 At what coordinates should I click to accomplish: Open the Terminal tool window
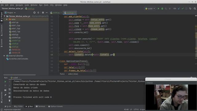40,106
